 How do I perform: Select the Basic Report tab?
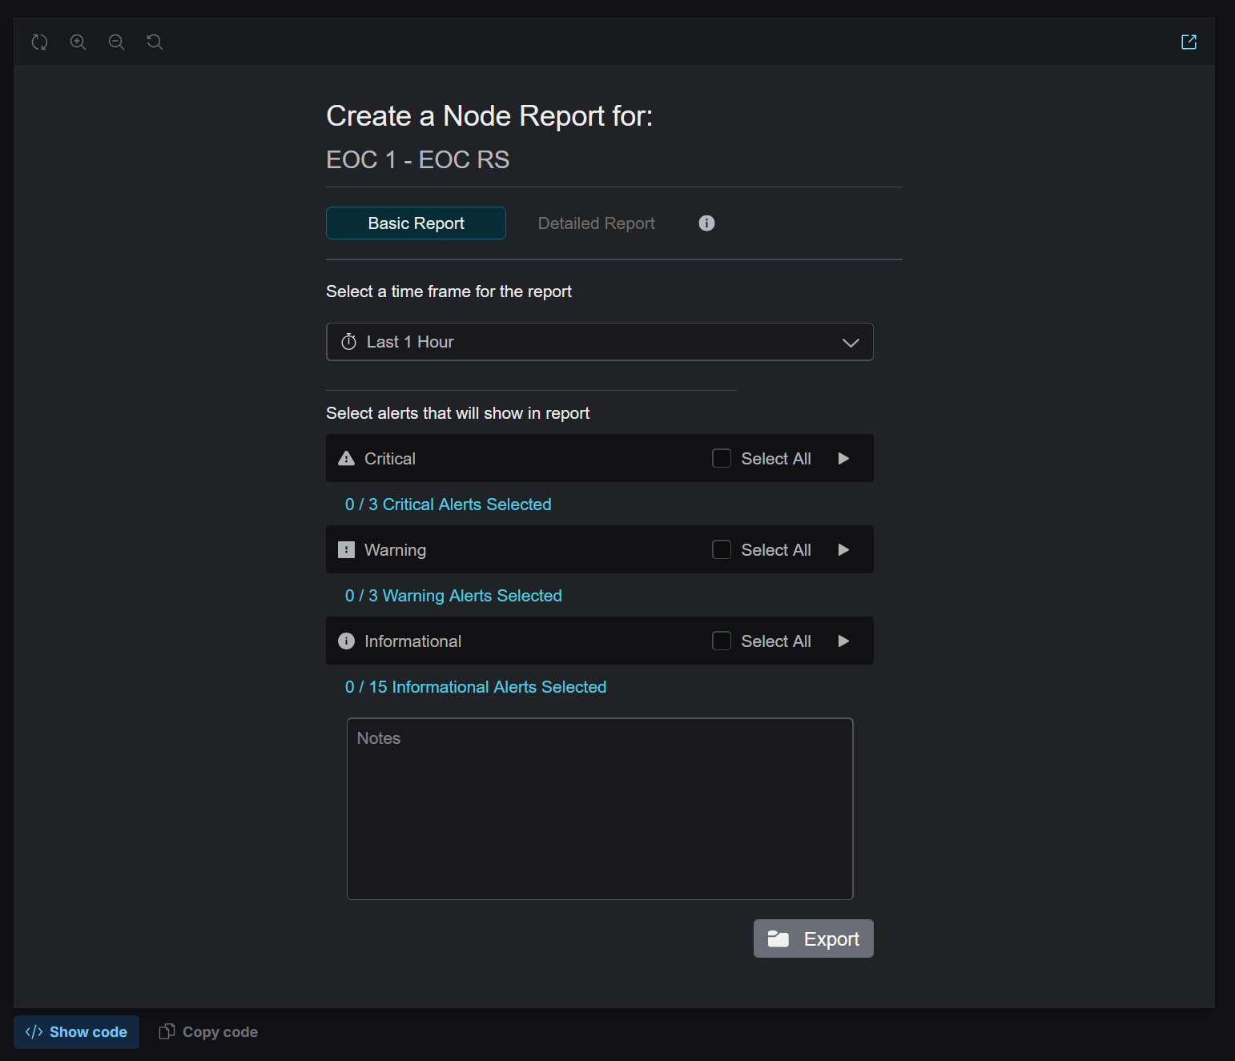click(x=416, y=223)
